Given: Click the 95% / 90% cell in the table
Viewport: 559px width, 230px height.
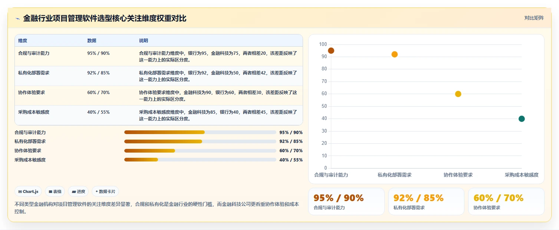Looking at the screenshot, I should (x=98, y=53).
